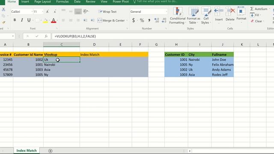This screenshot has height=154, width=274.
Task: Click the Delete cells button
Action: [x=230, y=15]
